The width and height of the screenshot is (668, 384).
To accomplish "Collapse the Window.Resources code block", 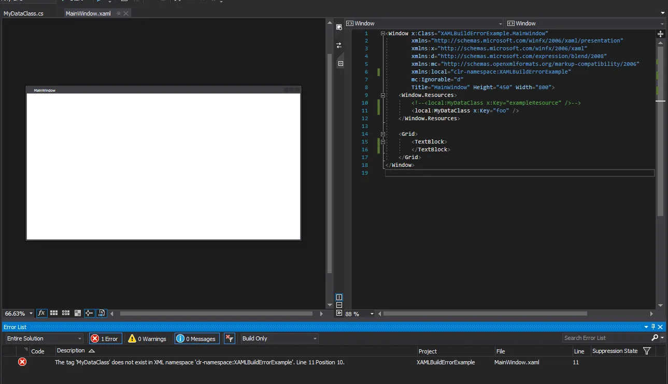I will pos(383,95).
